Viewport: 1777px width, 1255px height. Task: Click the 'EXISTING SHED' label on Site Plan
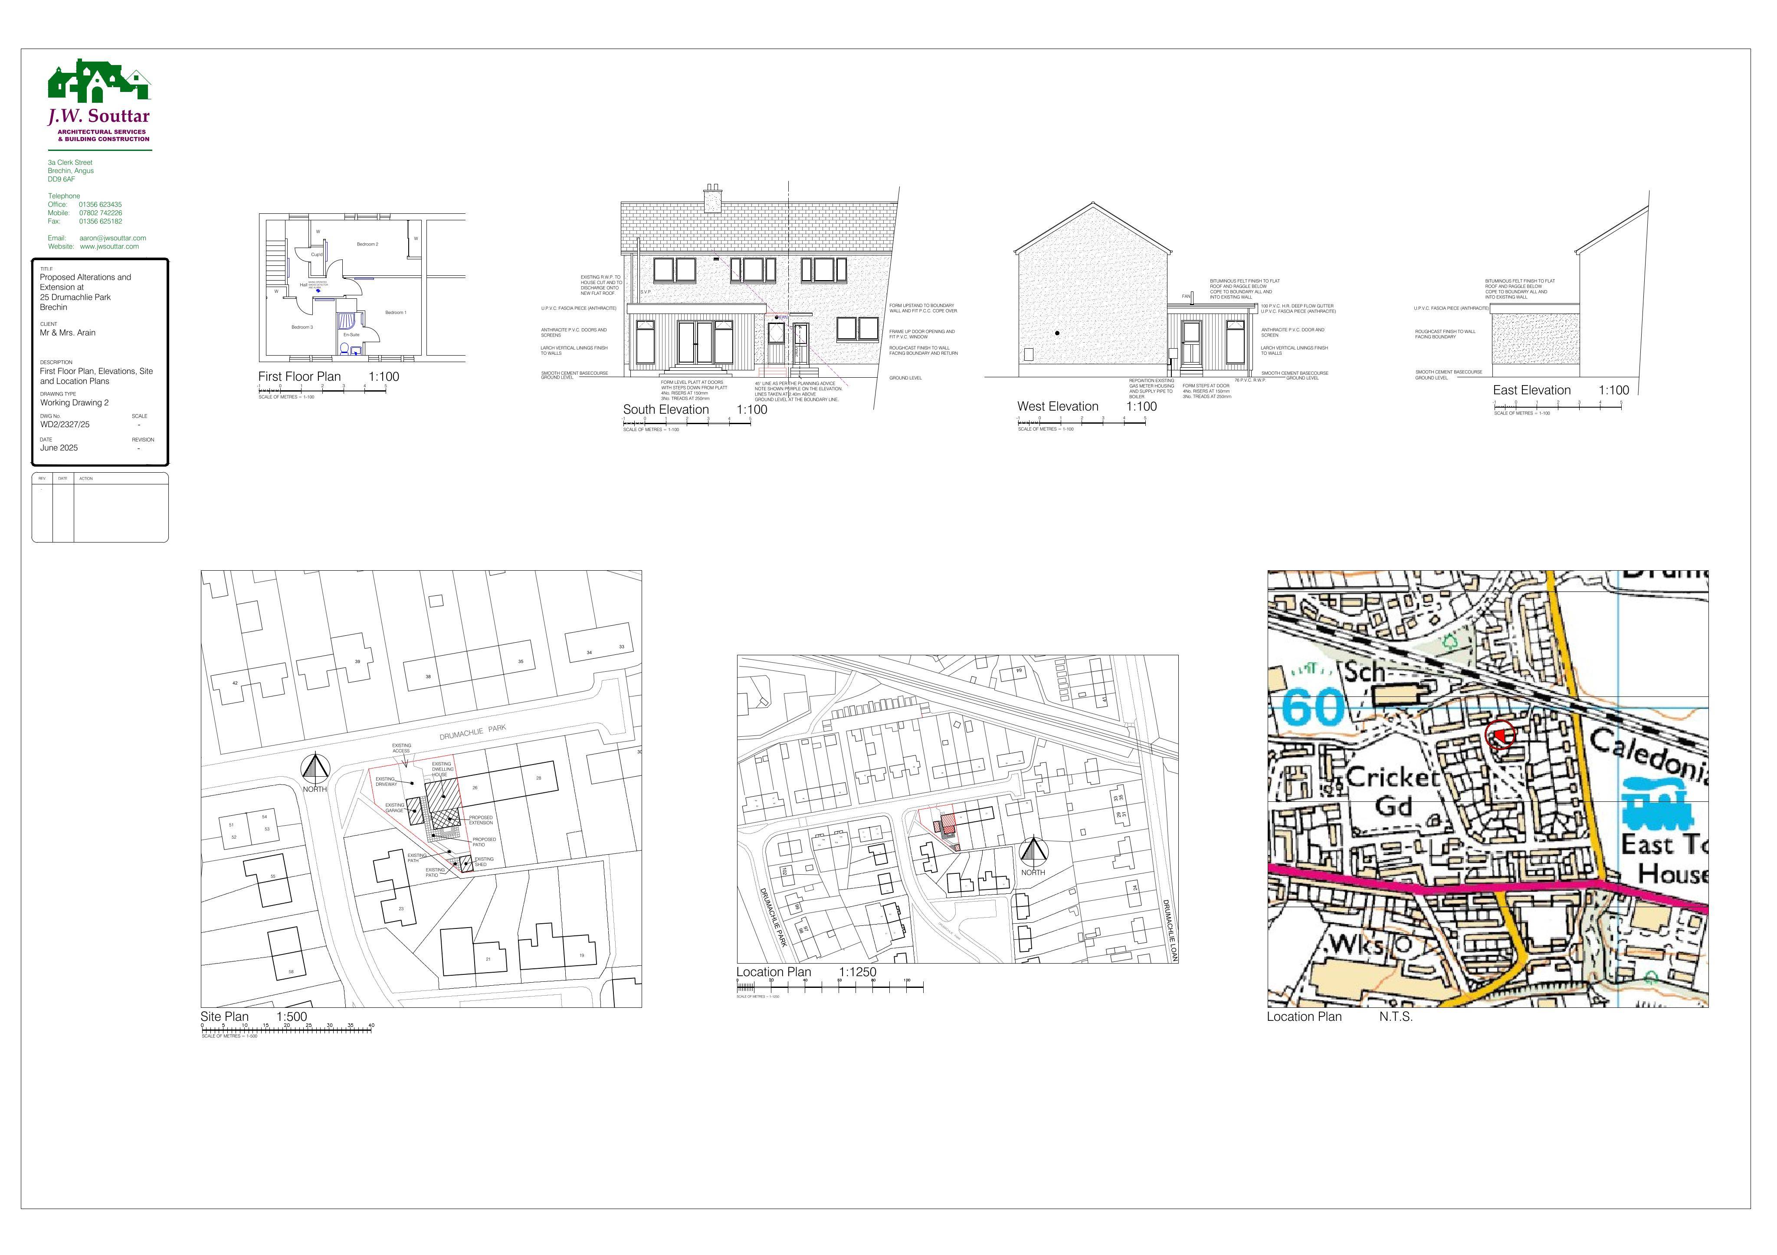click(484, 862)
